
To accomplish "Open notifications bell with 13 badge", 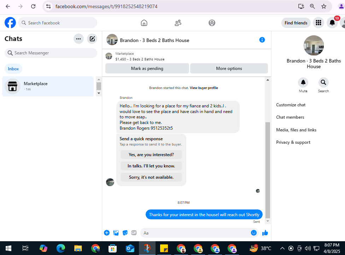I will [x=332, y=23].
